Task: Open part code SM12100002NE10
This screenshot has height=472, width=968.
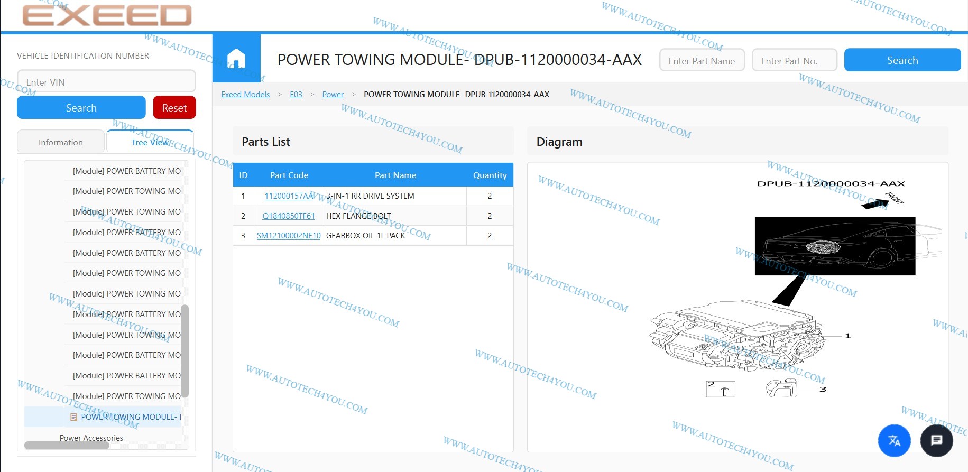Action: [x=289, y=236]
